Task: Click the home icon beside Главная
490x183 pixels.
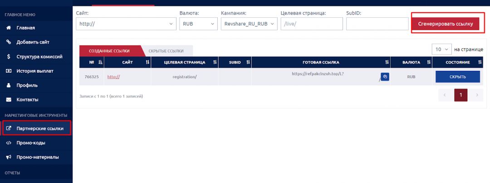Action: 9,28
